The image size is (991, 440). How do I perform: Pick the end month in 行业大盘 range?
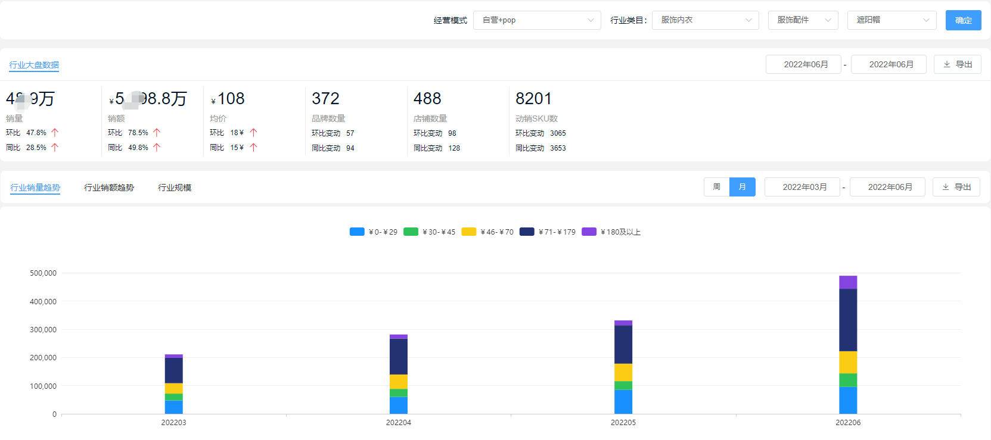coord(889,64)
